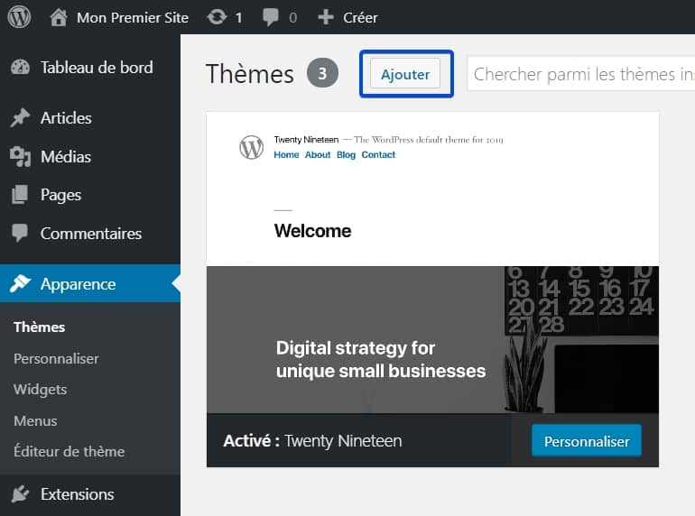The image size is (695, 516).
Task: Open the Apparence menu
Action: point(90,283)
